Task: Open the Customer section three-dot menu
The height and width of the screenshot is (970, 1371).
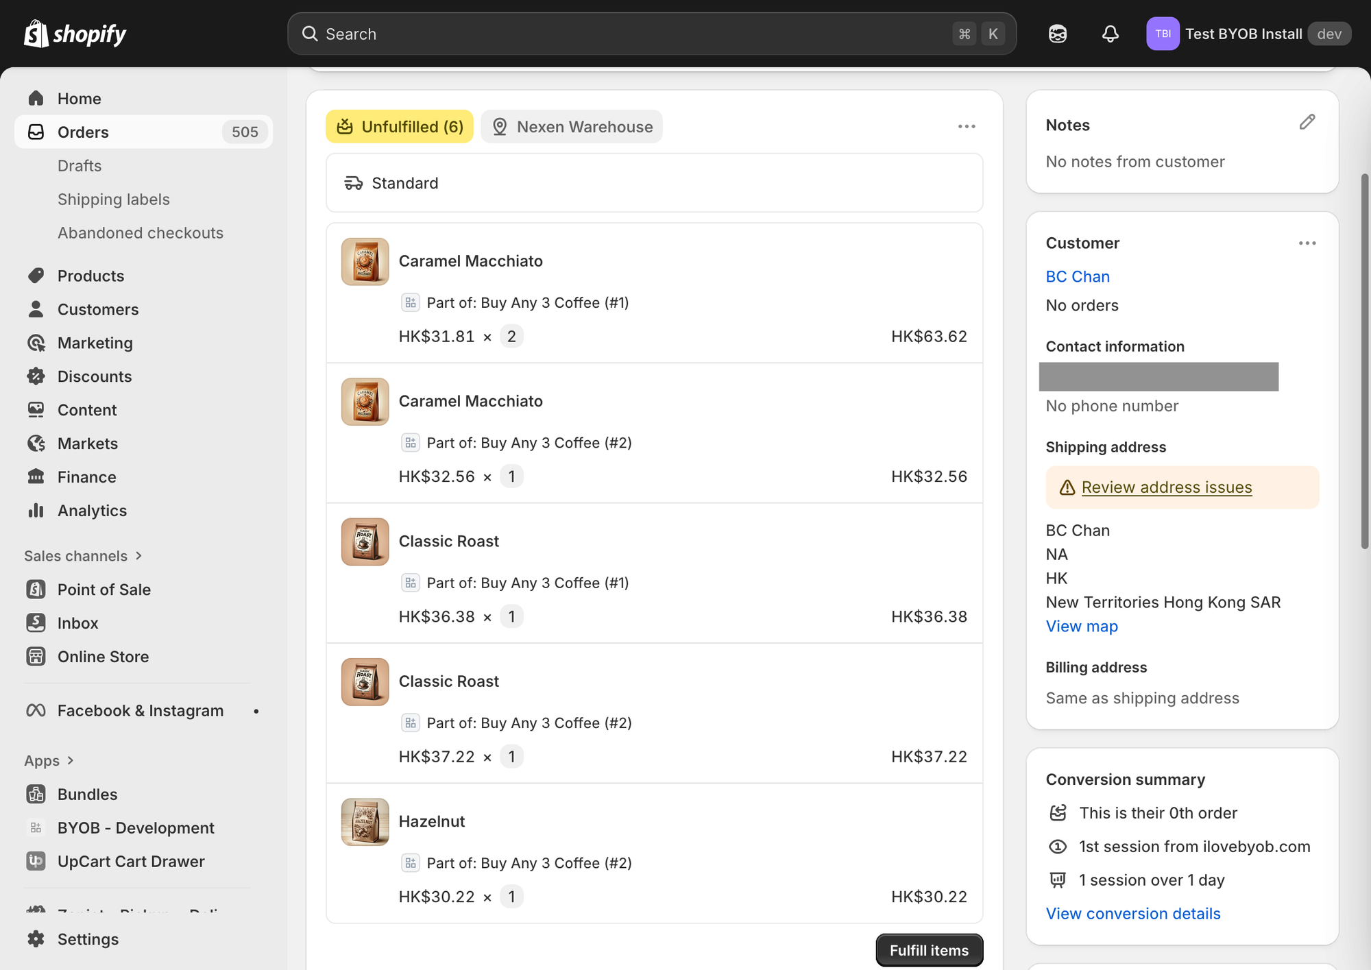Action: click(x=1307, y=243)
